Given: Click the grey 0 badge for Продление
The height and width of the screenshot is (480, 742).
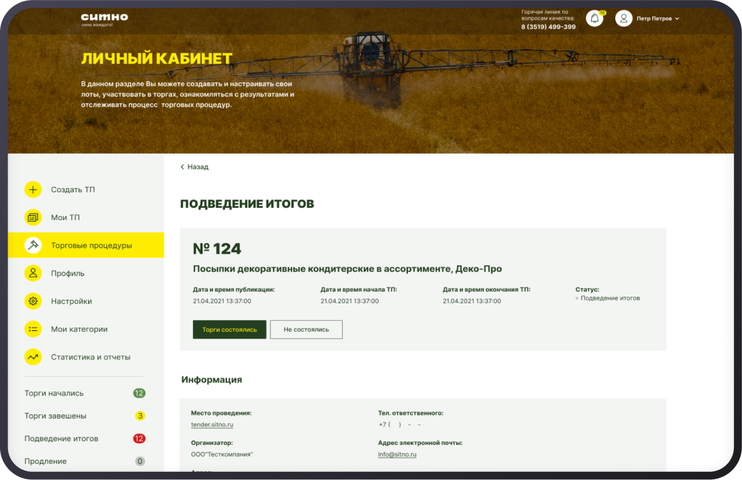Looking at the screenshot, I should coord(140,461).
